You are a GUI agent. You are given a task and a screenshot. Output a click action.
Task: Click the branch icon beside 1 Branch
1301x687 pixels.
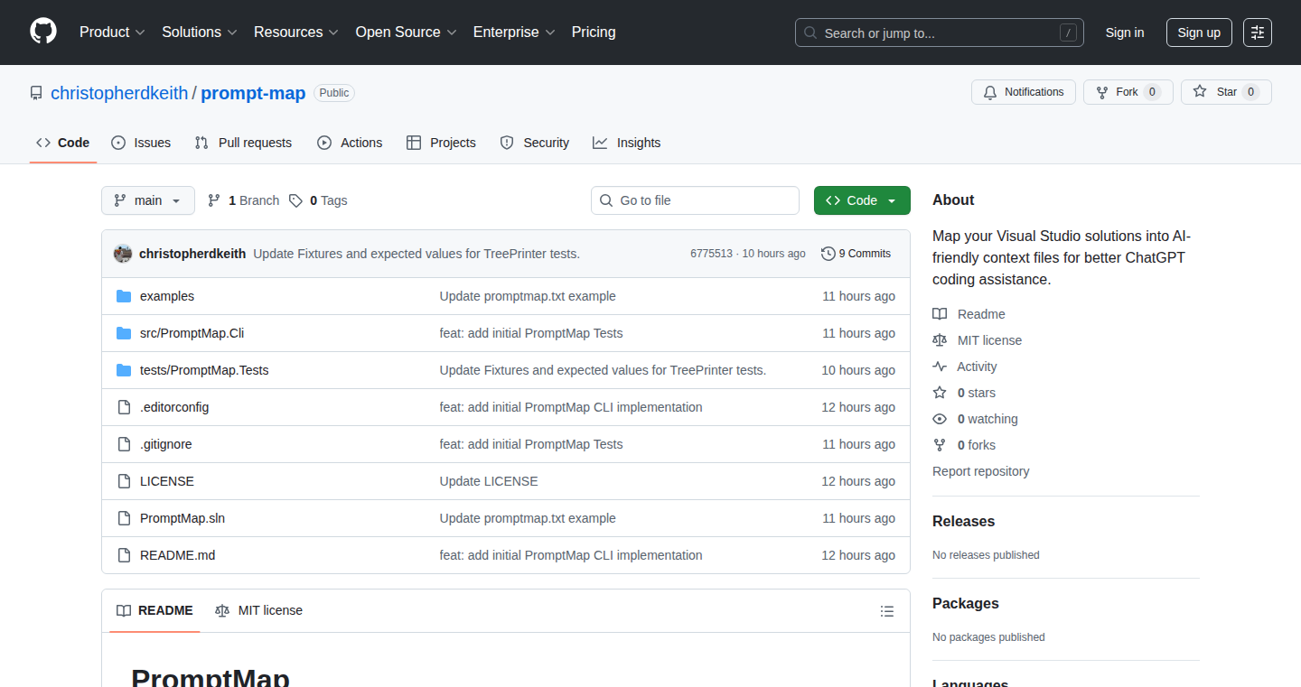click(214, 200)
